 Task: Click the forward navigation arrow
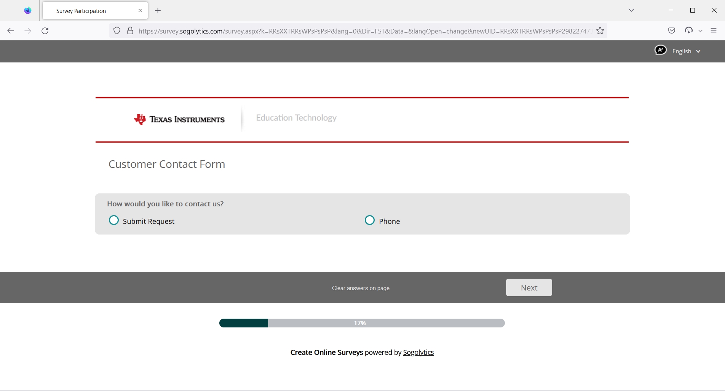[28, 31]
